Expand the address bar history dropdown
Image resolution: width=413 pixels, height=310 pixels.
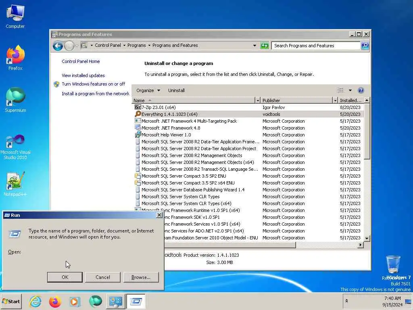(x=254, y=46)
